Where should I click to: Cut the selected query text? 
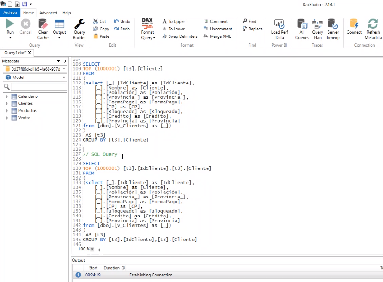(100, 22)
